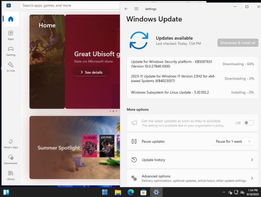Click Installing - 0% status text
261x197 pixels.
[242, 92]
